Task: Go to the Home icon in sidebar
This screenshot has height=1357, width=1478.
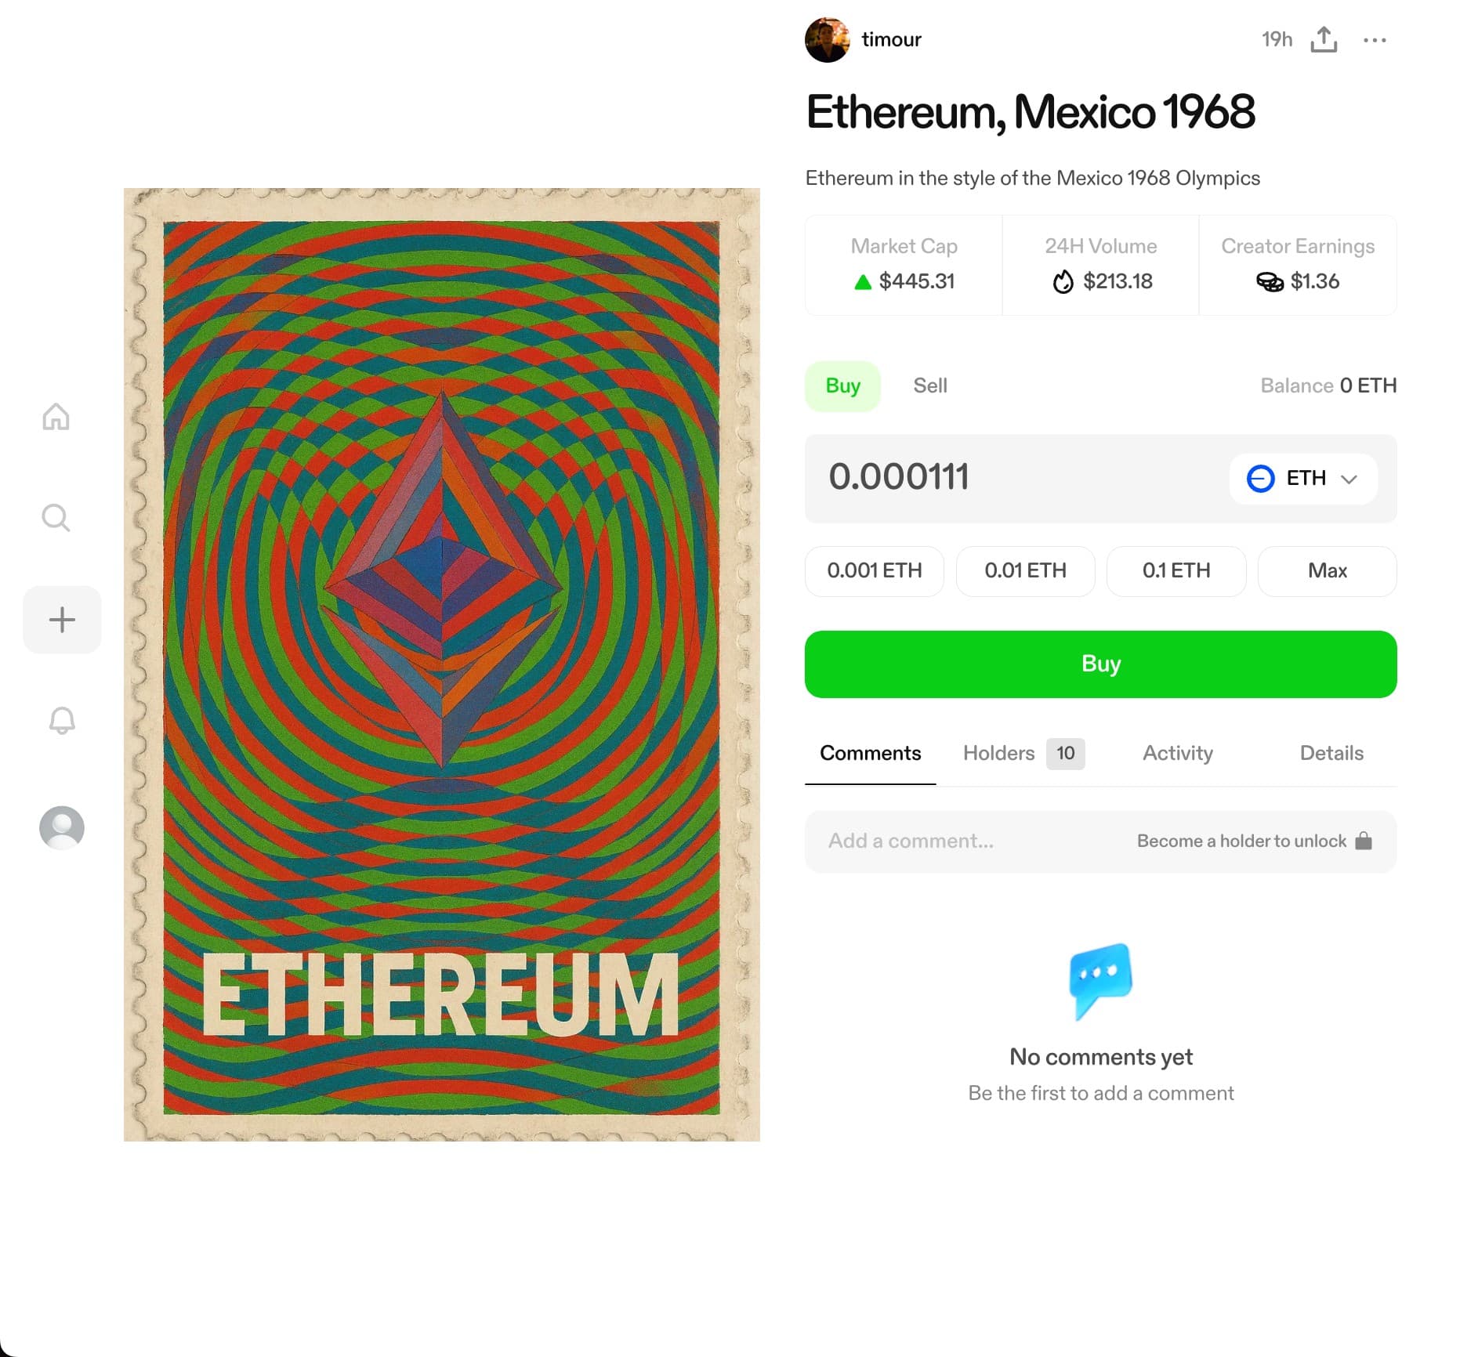Action: coord(56,416)
